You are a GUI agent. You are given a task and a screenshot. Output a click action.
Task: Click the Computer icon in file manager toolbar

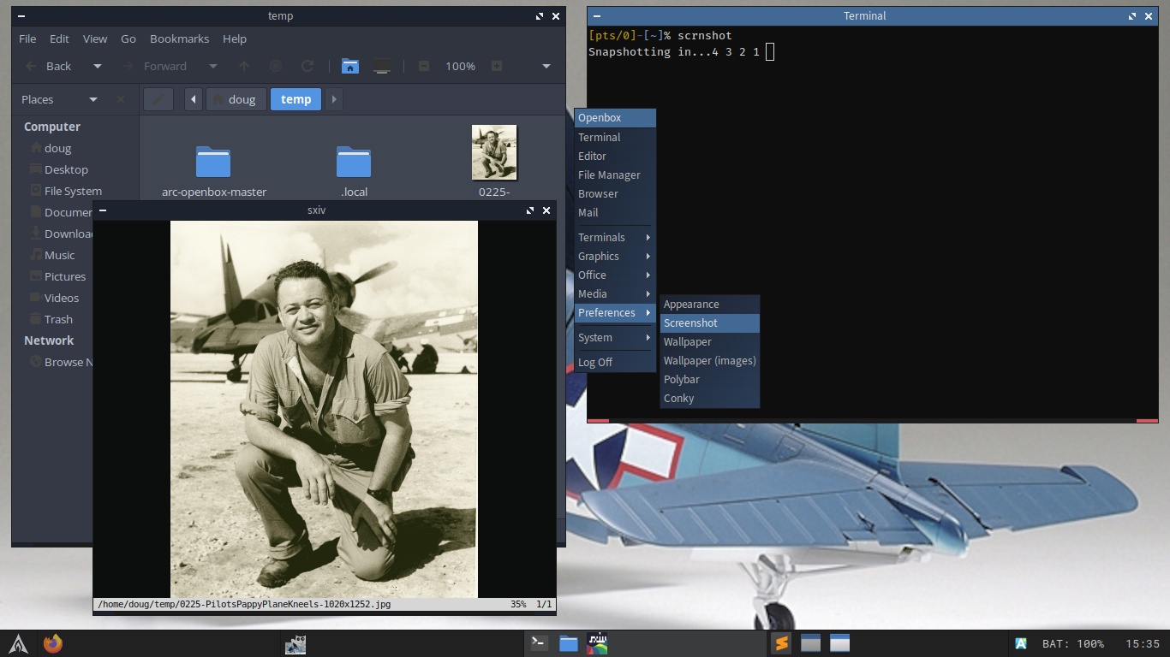click(382, 66)
